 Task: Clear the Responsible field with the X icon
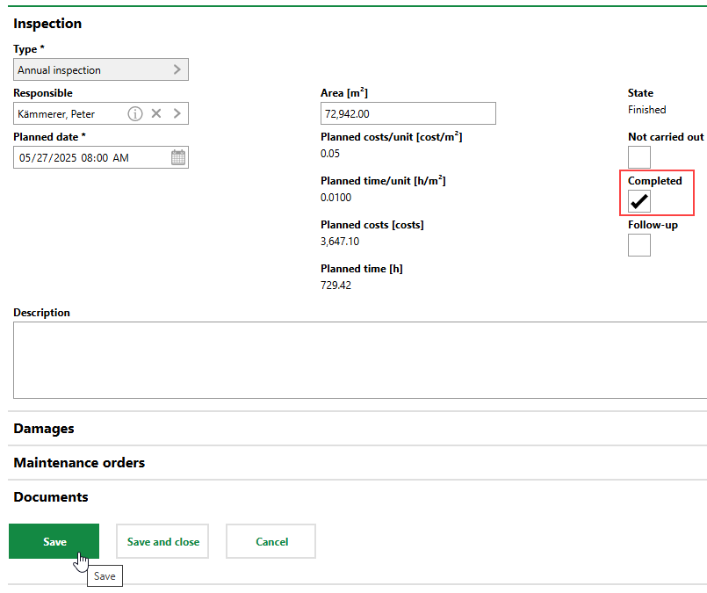tap(156, 113)
